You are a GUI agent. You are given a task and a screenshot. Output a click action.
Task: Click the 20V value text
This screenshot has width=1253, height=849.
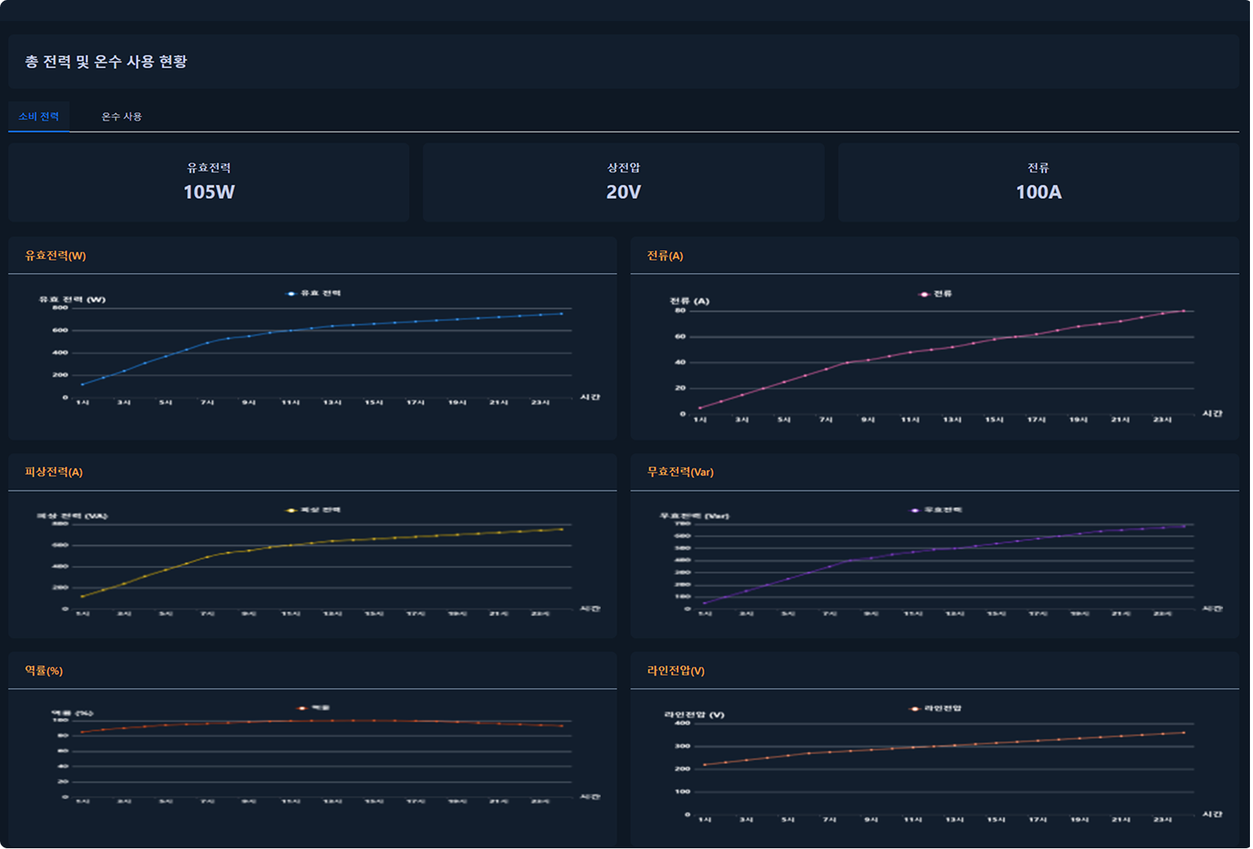click(x=623, y=192)
